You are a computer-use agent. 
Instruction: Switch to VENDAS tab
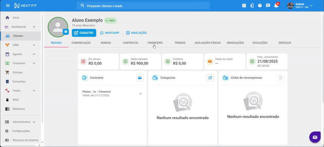click(106, 43)
